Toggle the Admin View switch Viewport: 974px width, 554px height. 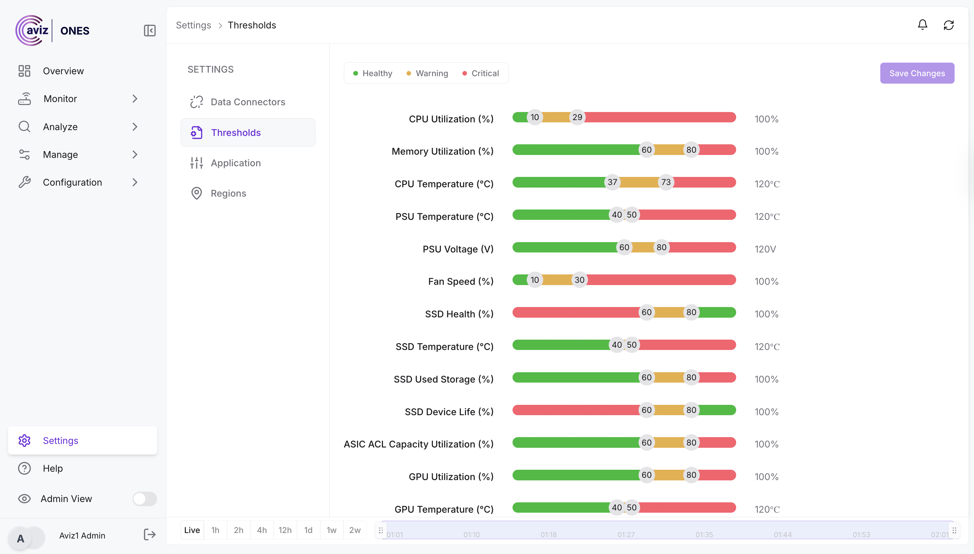tap(144, 499)
